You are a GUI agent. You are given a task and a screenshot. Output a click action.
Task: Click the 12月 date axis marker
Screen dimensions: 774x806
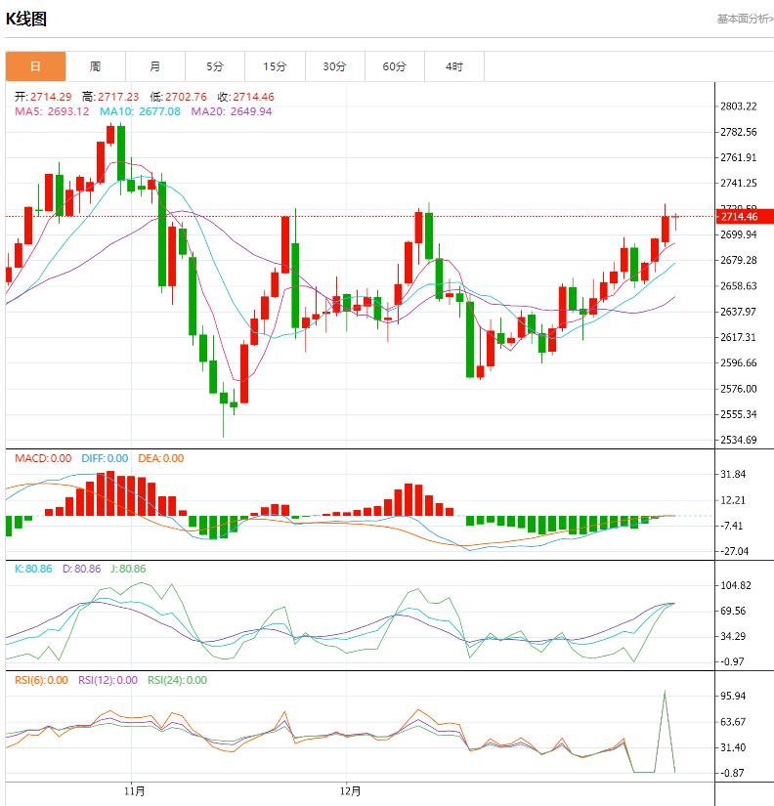[351, 790]
